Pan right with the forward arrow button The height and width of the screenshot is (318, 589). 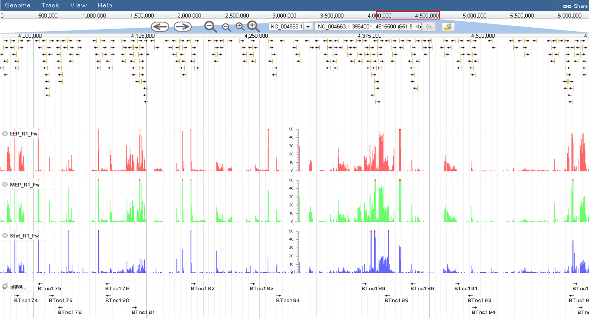[183, 27]
